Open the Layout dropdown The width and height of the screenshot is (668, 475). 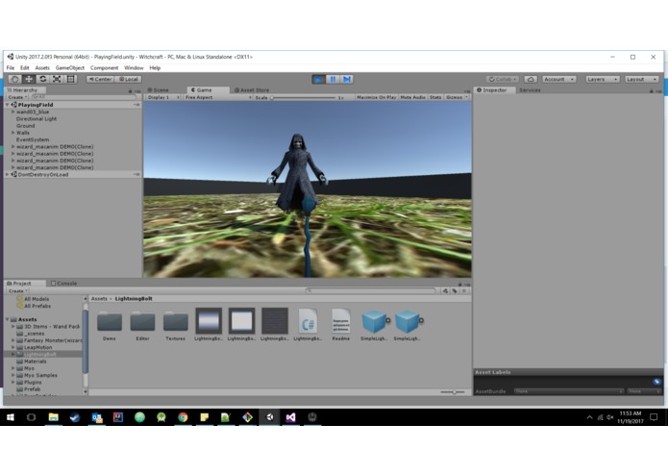point(642,79)
